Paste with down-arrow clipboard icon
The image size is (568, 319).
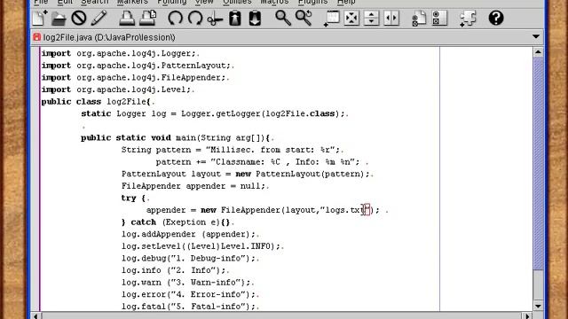point(255,18)
